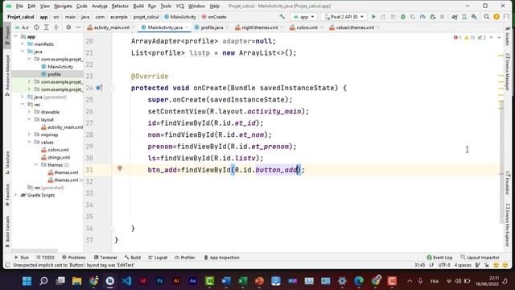Open Build Variants side panel

(7, 231)
